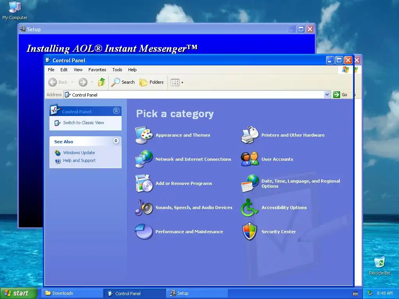Click the Setup window title bar icon
Viewport: 399px width, 299px height.
point(22,29)
